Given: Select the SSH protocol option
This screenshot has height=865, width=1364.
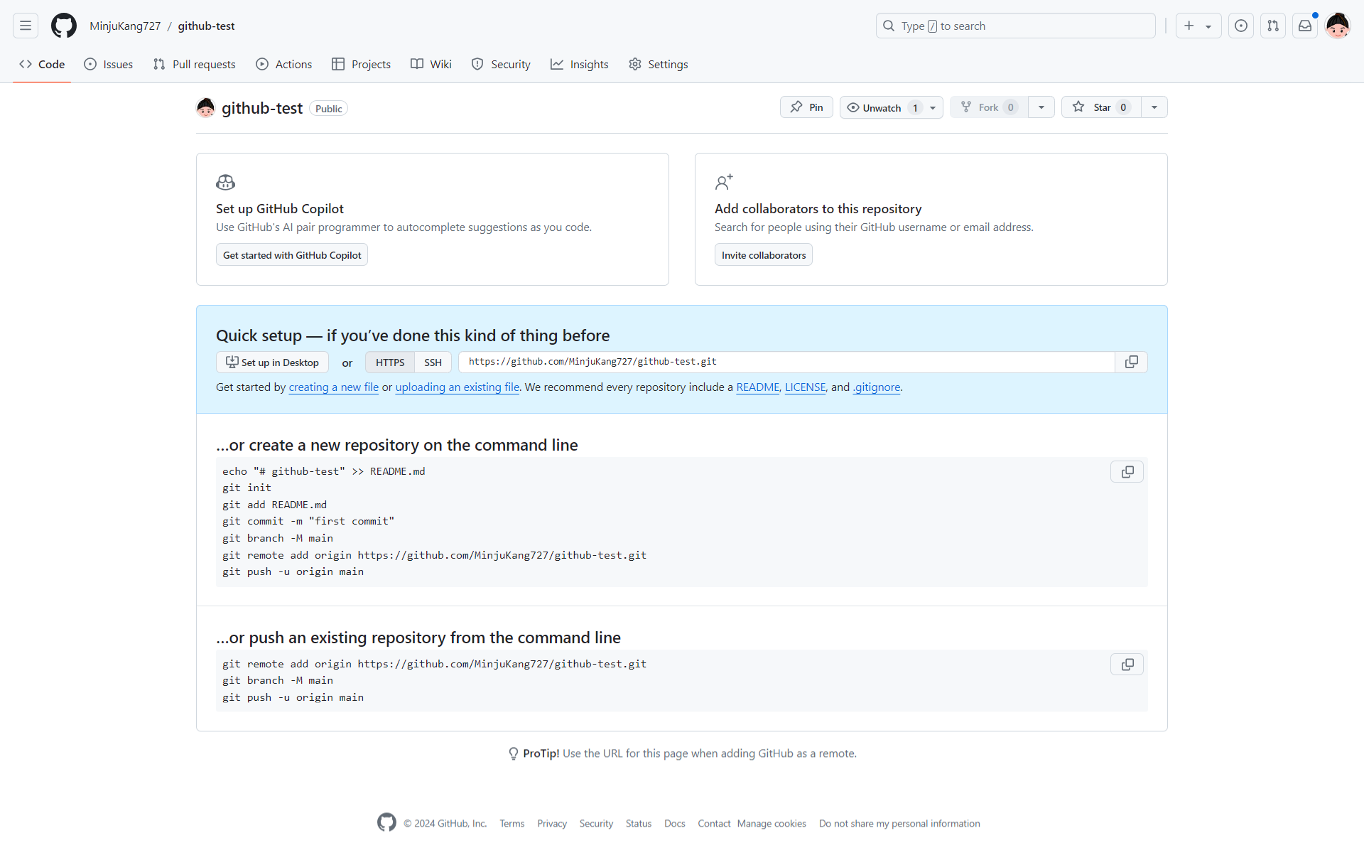Looking at the screenshot, I should (433, 362).
